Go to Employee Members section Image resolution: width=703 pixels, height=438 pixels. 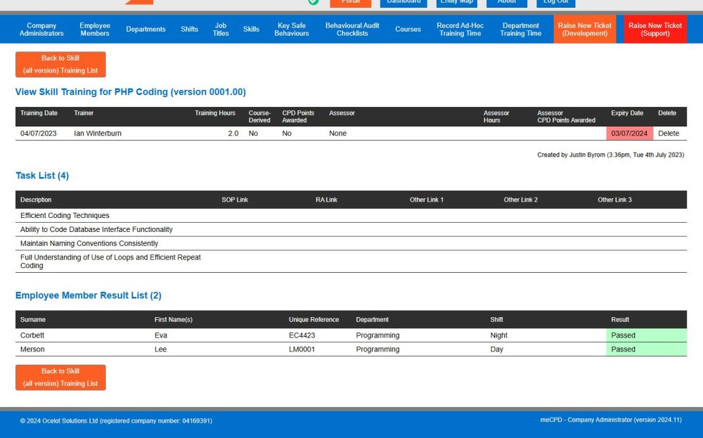tap(95, 30)
